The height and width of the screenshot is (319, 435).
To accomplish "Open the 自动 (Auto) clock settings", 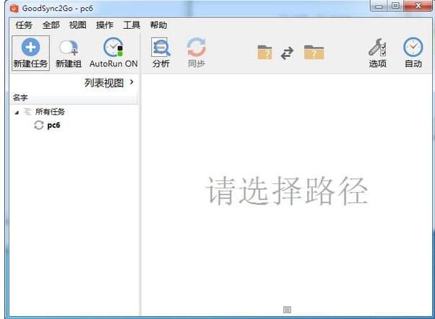I will coord(413,48).
